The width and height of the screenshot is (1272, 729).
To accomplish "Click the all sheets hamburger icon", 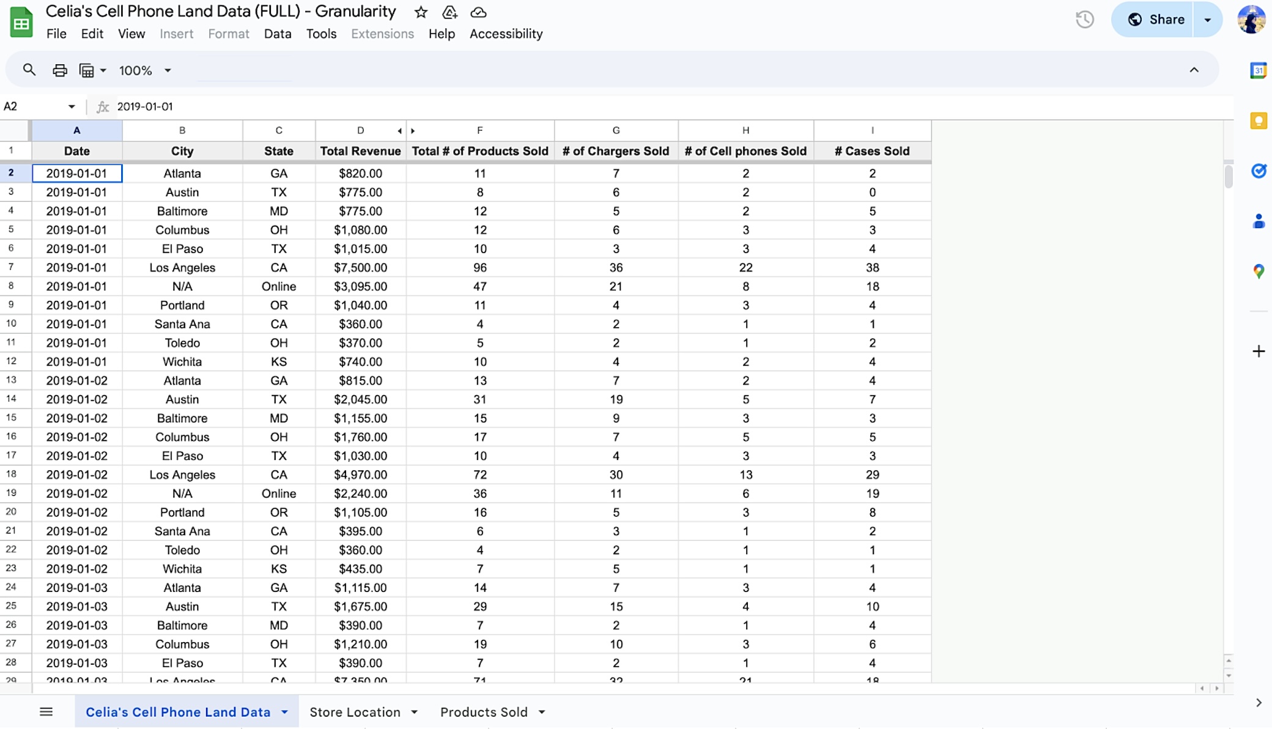I will (x=46, y=712).
